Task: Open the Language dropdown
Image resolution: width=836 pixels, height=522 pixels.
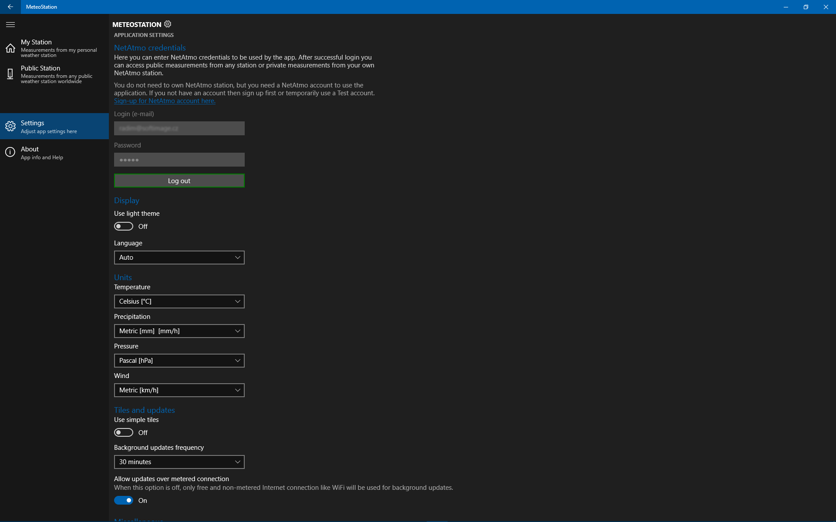Action: [x=179, y=257]
